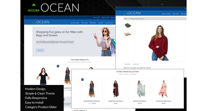Click the Featured Products heading
This screenshot has height=111, width=207.
[80, 60]
